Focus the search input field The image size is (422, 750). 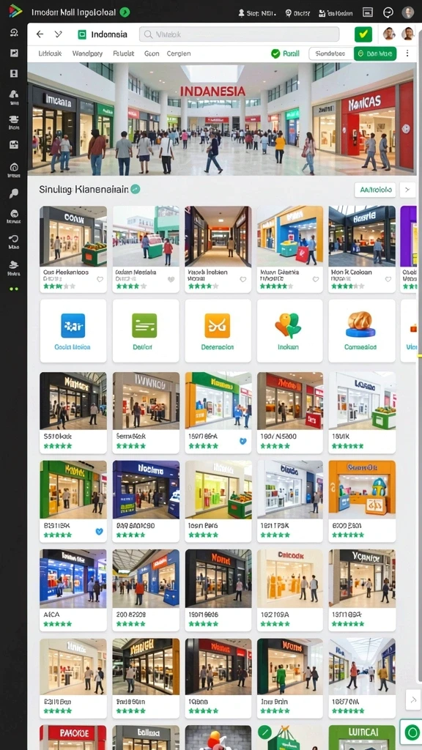coord(240,34)
